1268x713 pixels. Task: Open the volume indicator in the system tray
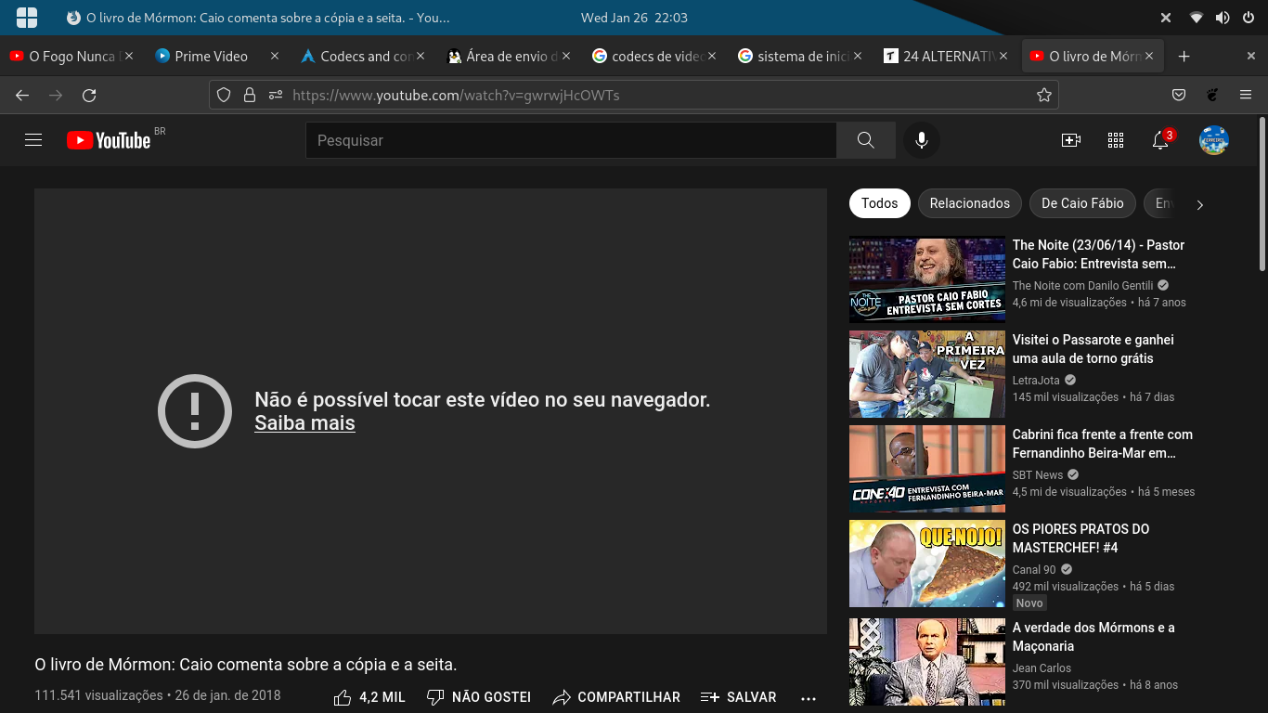[1223, 18]
